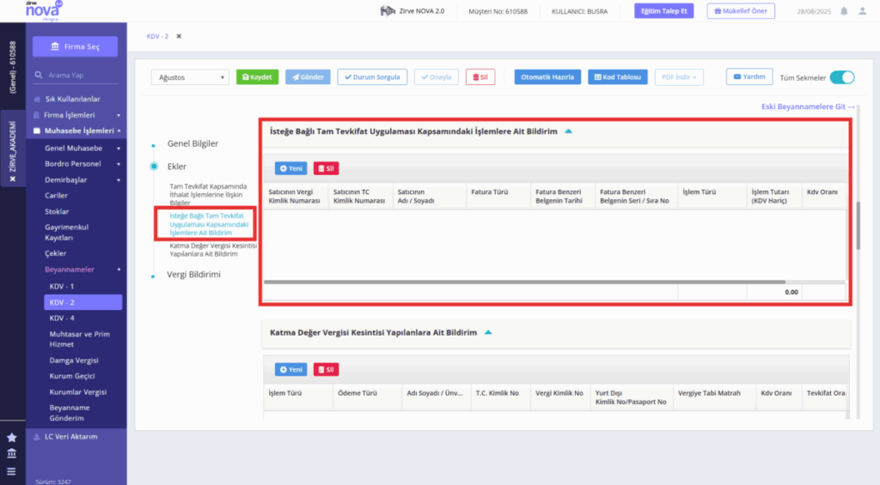The image size is (880, 485).
Task: Click the Zirve NOVA 2.0 logo icon
Action: coord(388,10)
